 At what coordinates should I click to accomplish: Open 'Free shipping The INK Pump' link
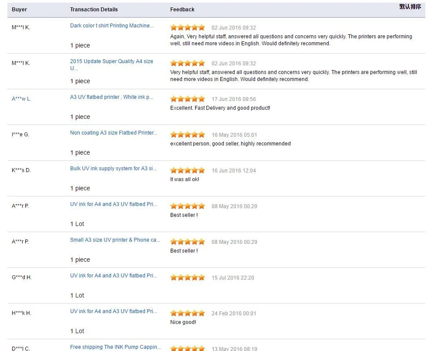coord(115,347)
